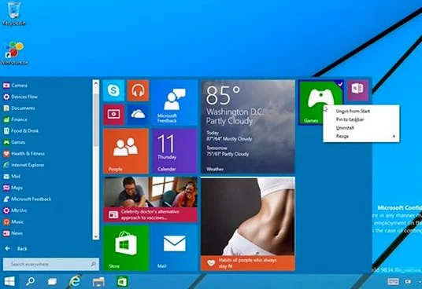Open the Recycle Bin on desktop
The image size is (422, 289).
pos(14,13)
